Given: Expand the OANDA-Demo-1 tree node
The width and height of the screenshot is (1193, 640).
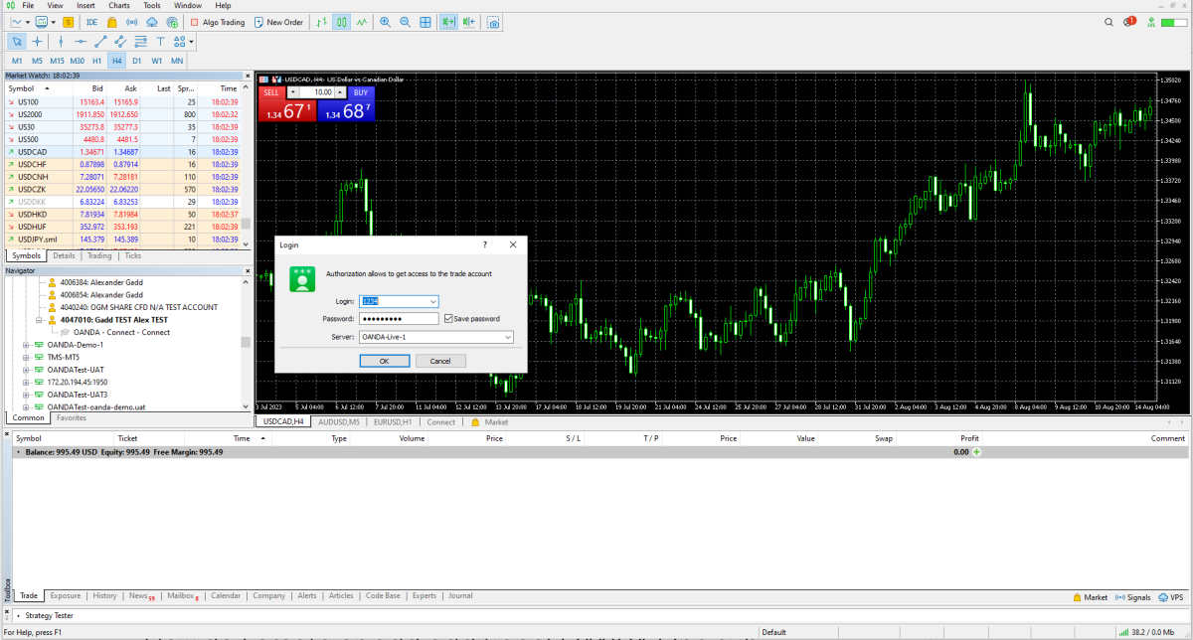Looking at the screenshot, I should (x=26, y=345).
